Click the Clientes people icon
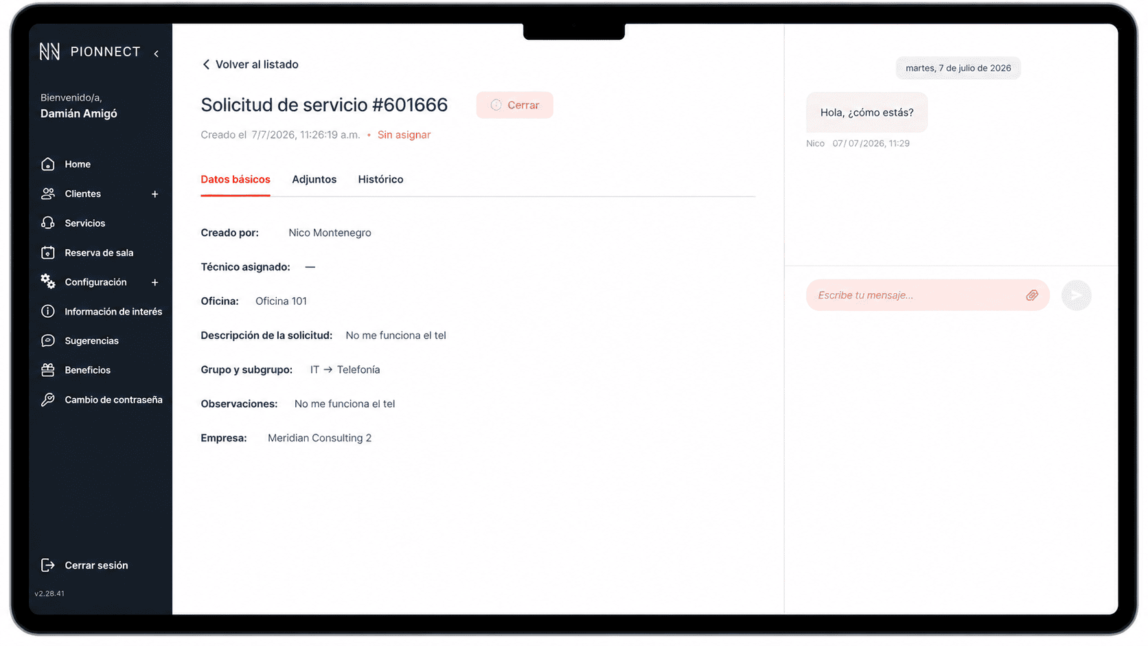This screenshot has width=1148, height=646. tap(47, 194)
